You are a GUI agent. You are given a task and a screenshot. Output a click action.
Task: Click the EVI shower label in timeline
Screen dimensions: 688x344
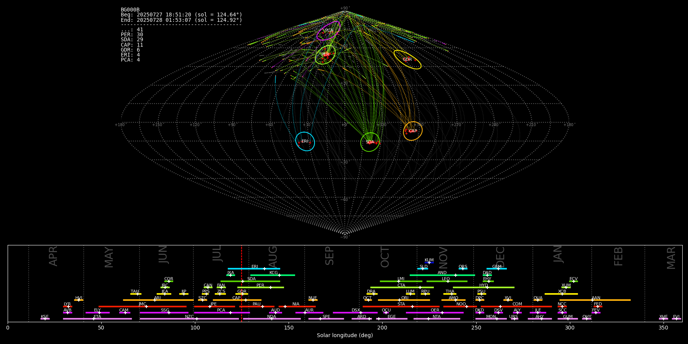pos(676,317)
